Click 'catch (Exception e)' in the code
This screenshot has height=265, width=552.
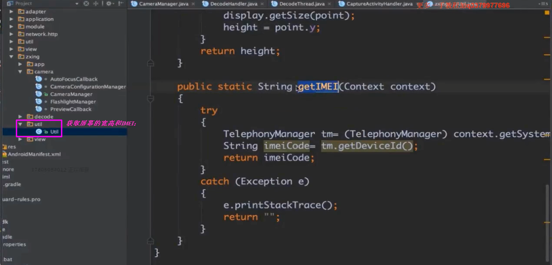255,181
